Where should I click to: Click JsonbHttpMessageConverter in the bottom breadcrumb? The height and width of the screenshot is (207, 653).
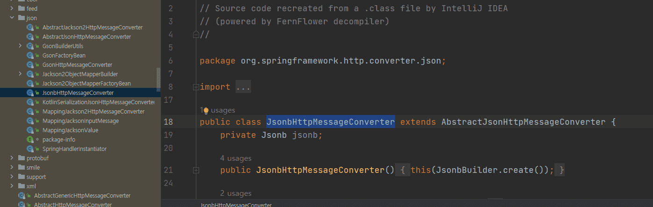pyautogui.click(x=236, y=205)
